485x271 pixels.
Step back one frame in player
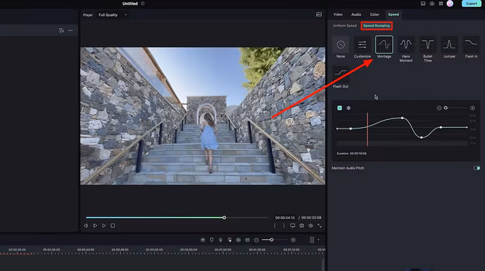coord(86,225)
